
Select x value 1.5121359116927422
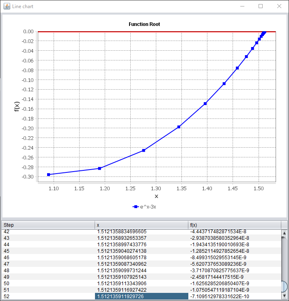(142, 290)
